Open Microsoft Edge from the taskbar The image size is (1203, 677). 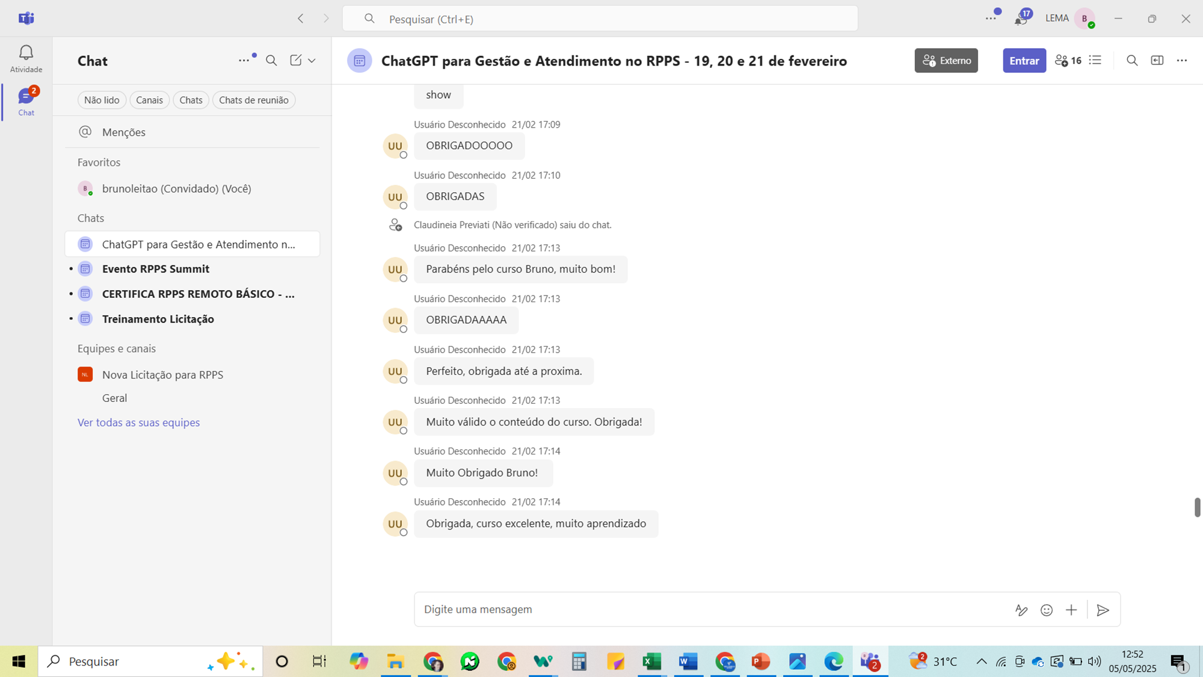pyautogui.click(x=834, y=661)
